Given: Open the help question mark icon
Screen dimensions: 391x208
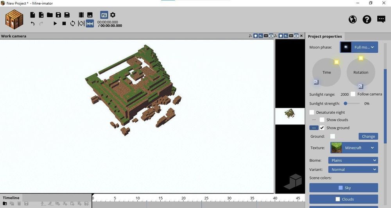Looking at the screenshot, I should tap(367, 19).
